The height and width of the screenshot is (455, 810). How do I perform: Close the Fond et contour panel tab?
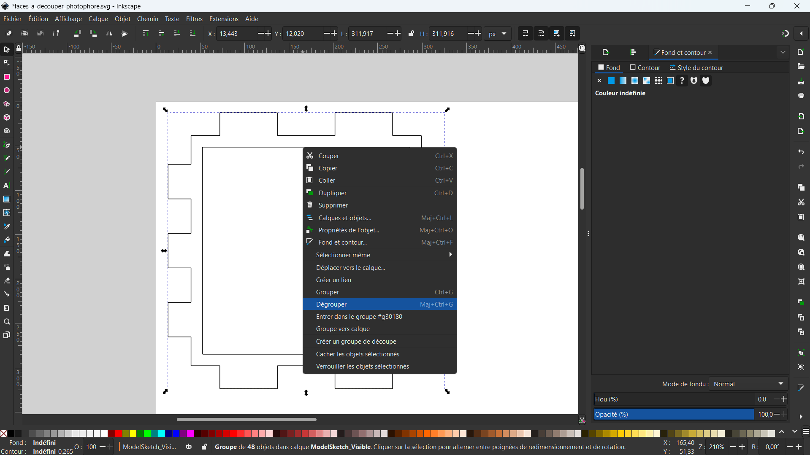pyautogui.click(x=710, y=52)
